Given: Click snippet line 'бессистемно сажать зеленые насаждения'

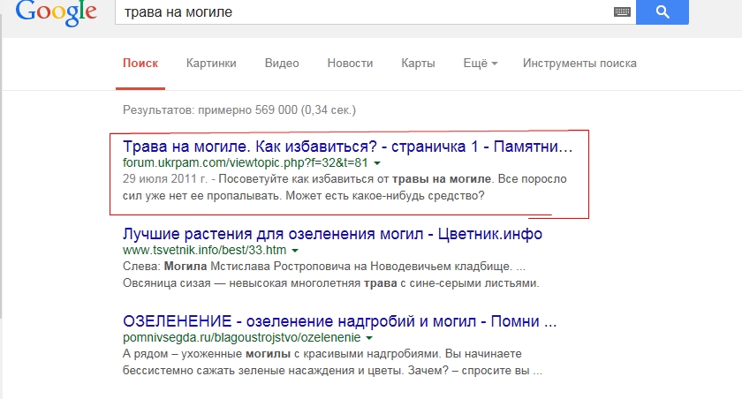Looking at the screenshot, I should 332,371.
